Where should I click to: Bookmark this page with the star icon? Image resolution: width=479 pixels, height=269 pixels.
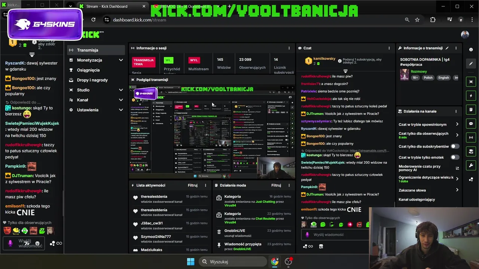(417, 20)
